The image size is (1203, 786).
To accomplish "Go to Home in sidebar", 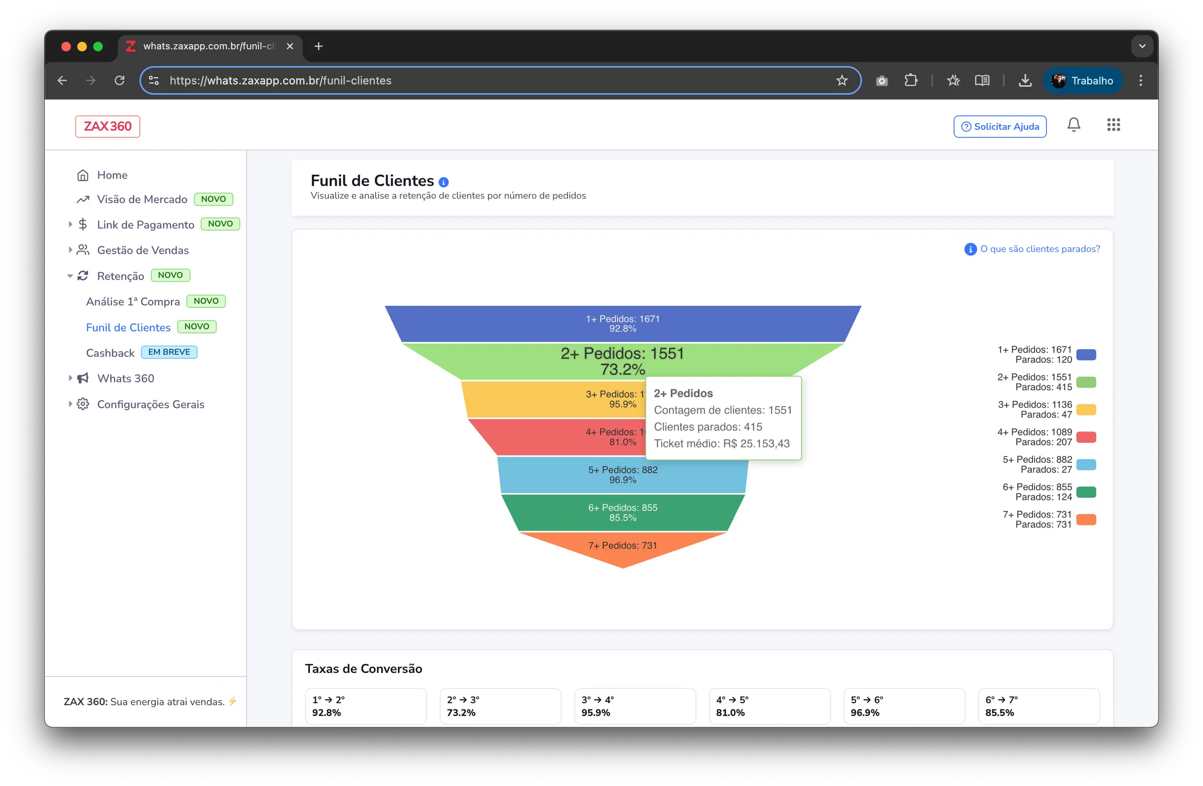I will [112, 175].
